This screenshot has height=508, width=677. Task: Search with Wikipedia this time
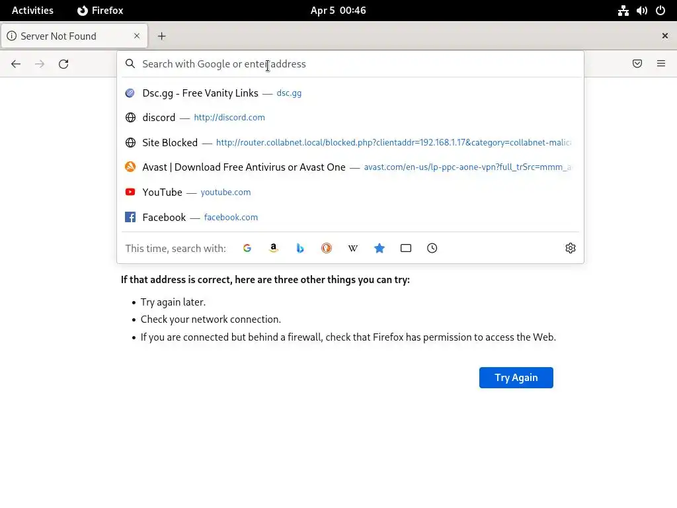pyautogui.click(x=353, y=248)
